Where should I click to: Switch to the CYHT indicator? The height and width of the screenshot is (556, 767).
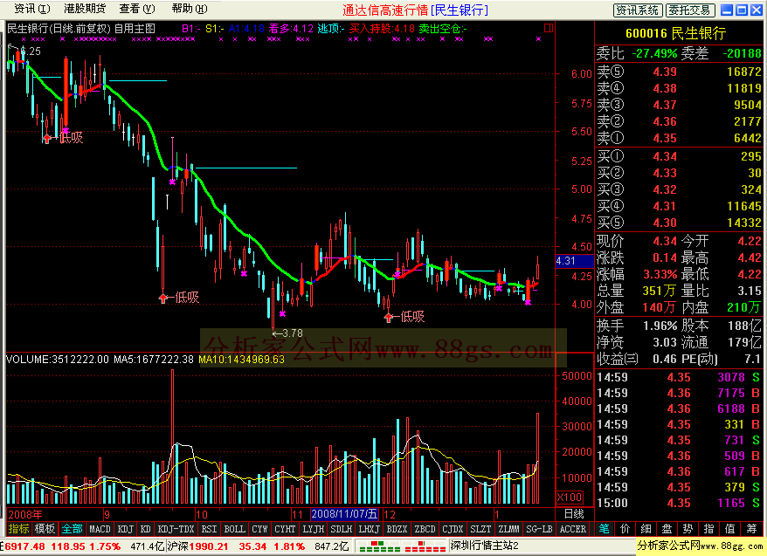coord(285,529)
